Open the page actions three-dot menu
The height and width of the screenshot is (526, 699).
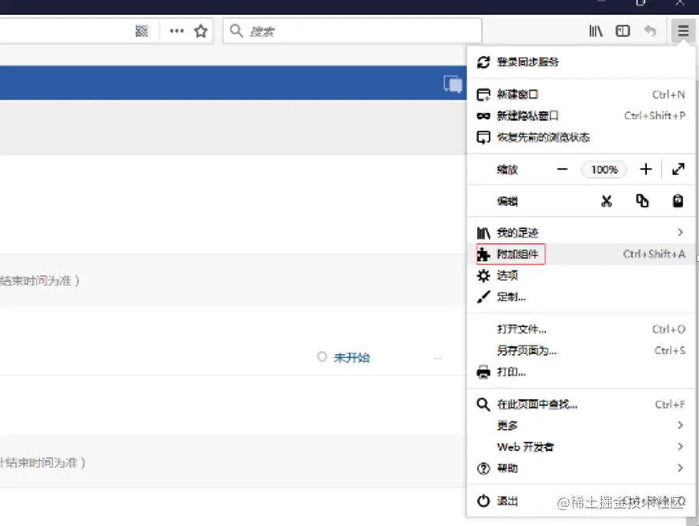pyautogui.click(x=177, y=31)
